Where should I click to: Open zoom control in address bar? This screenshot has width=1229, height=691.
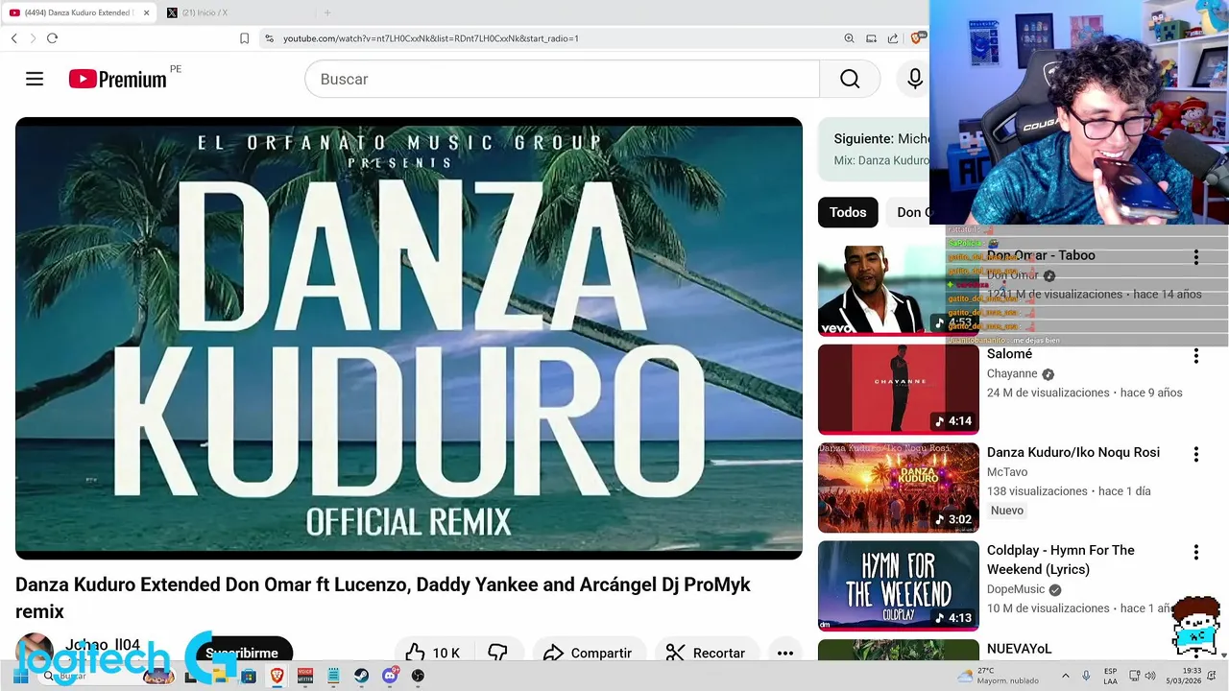point(849,38)
